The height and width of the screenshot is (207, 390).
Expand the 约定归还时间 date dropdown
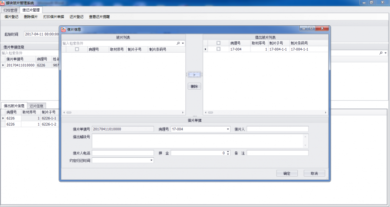click(152, 160)
